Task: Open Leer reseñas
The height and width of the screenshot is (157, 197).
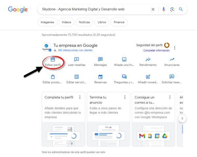Action: click(77, 62)
